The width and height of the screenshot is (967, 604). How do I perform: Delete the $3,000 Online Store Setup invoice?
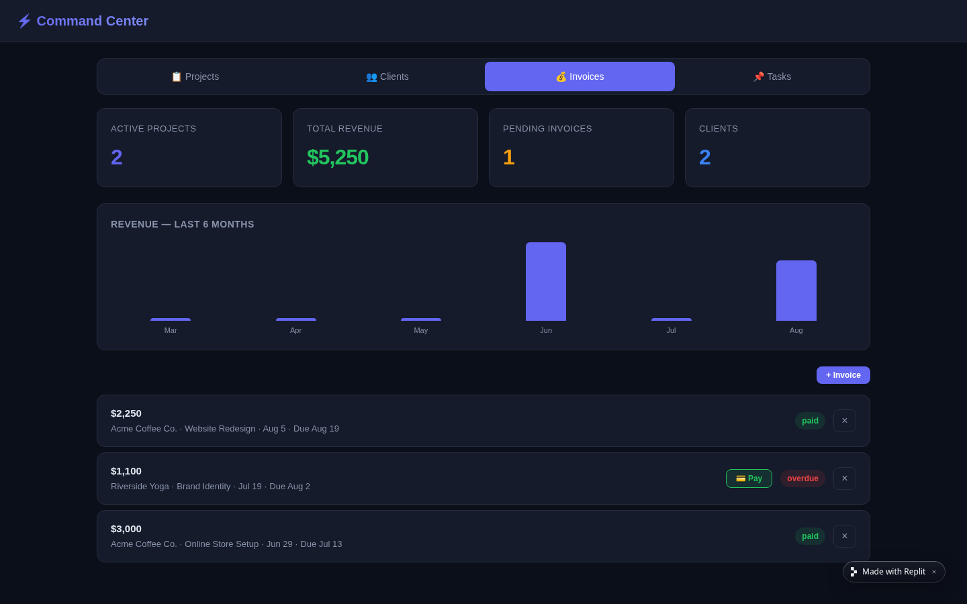pyautogui.click(x=845, y=536)
